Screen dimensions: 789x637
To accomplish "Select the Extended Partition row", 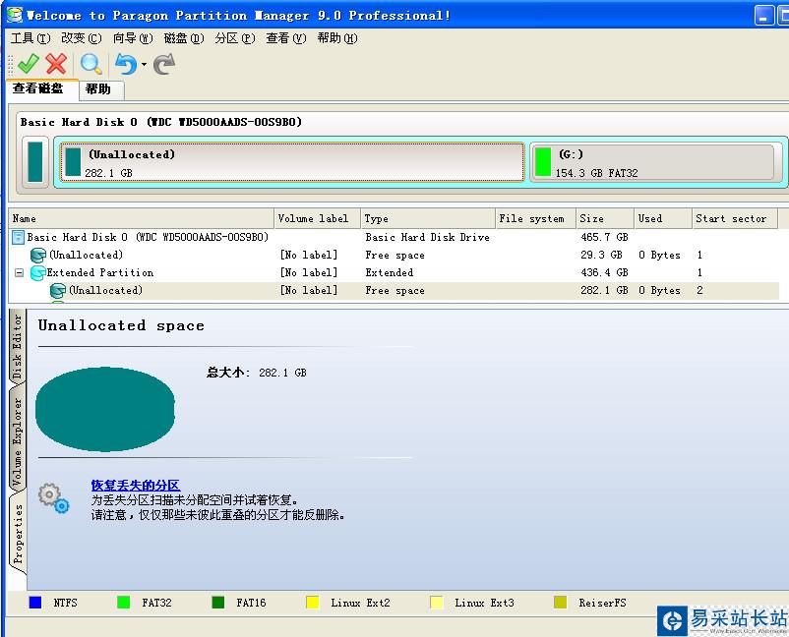I will pos(394,272).
